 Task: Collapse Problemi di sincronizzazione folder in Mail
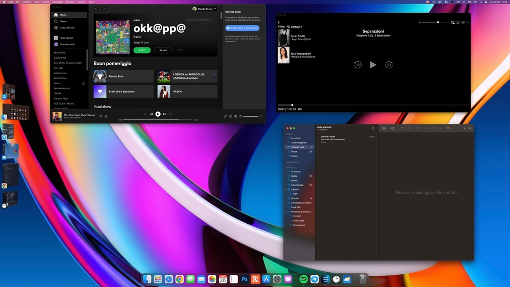(286, 212)
